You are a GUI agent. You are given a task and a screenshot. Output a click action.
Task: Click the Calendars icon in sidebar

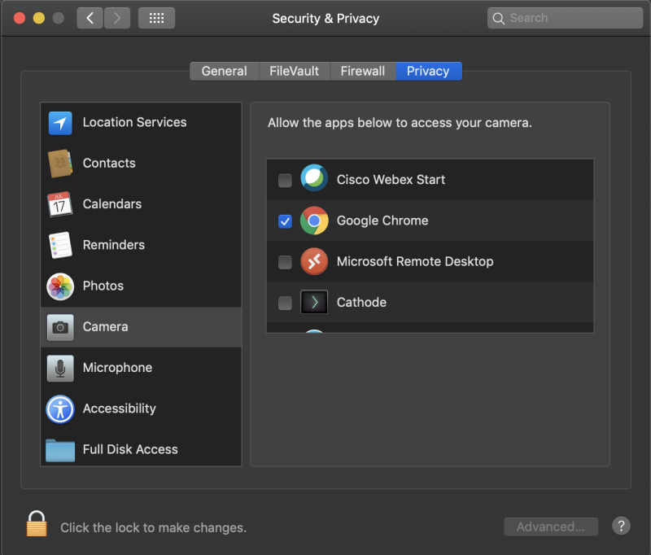coord(60,204)
